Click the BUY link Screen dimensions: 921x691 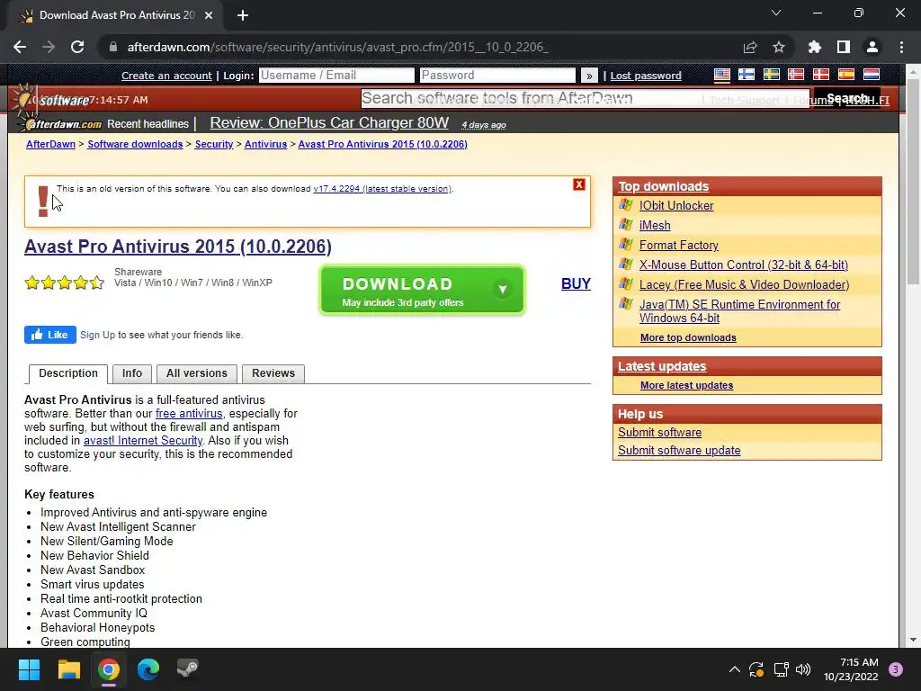point(576,283)
